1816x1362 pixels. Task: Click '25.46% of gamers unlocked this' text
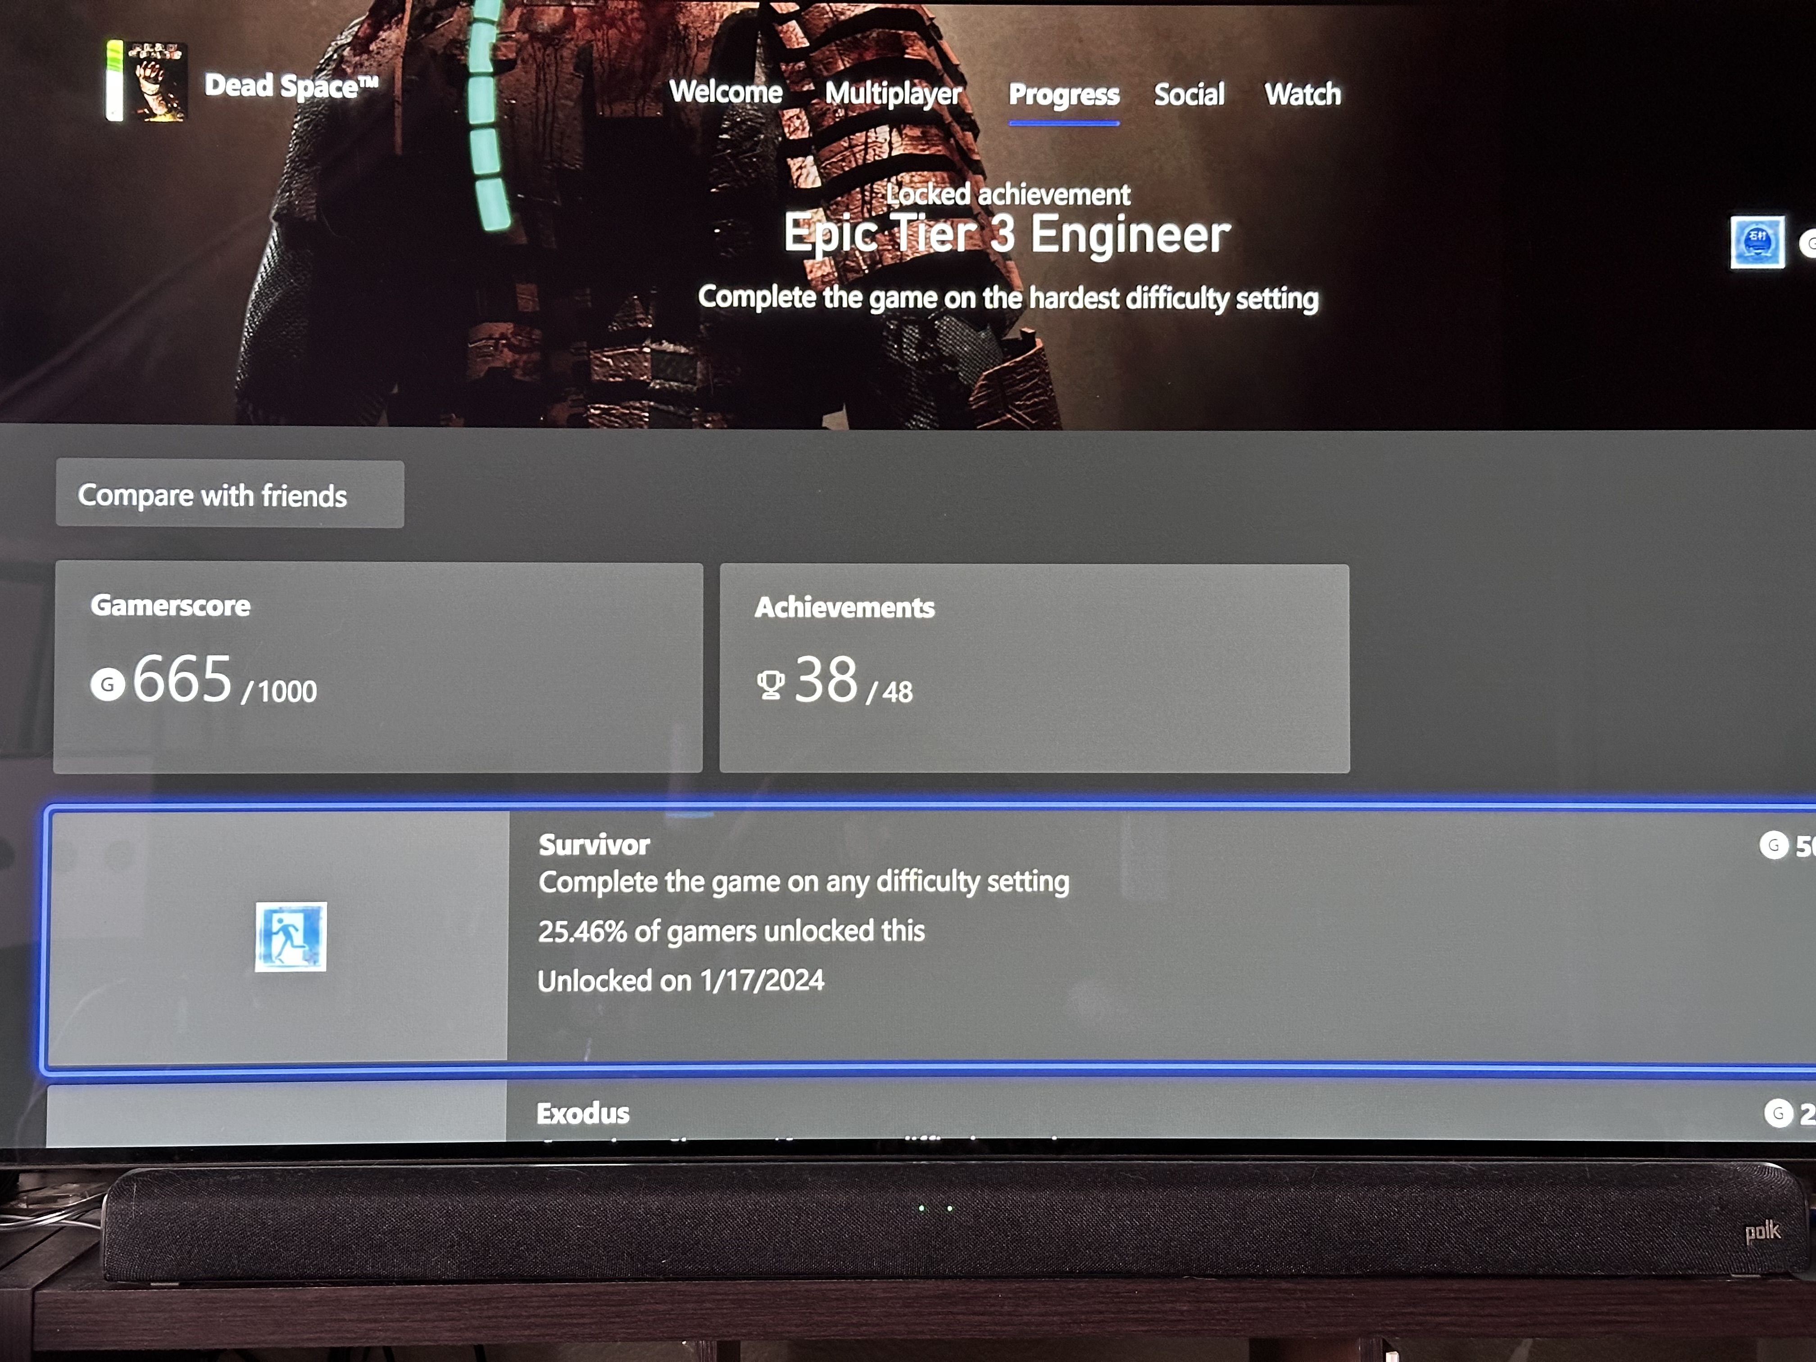(x=731, y=931)
